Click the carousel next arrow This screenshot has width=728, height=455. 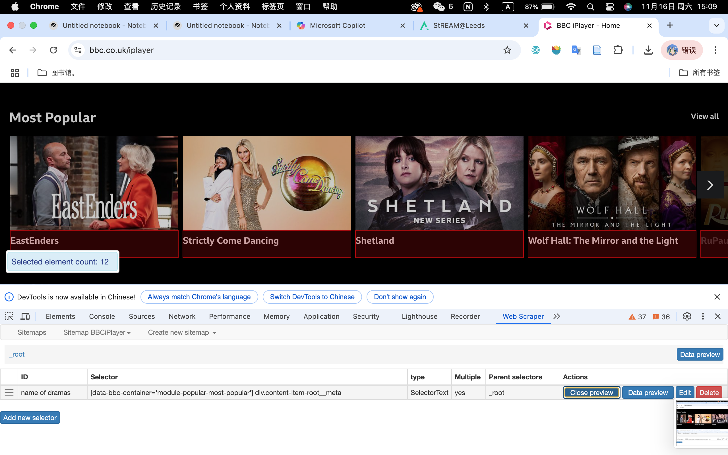click(711, 185)
